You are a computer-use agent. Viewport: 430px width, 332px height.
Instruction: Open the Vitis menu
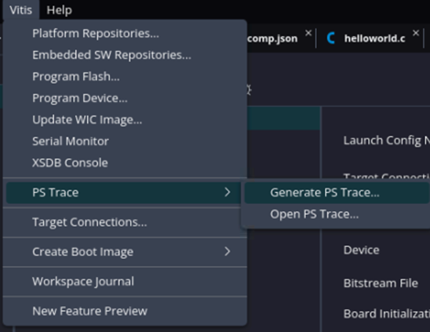coord(21,10)
